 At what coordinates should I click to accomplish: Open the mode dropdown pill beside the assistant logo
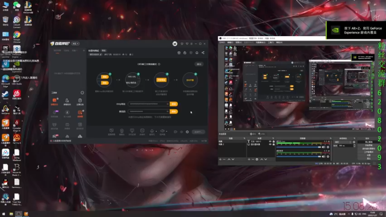75,43
